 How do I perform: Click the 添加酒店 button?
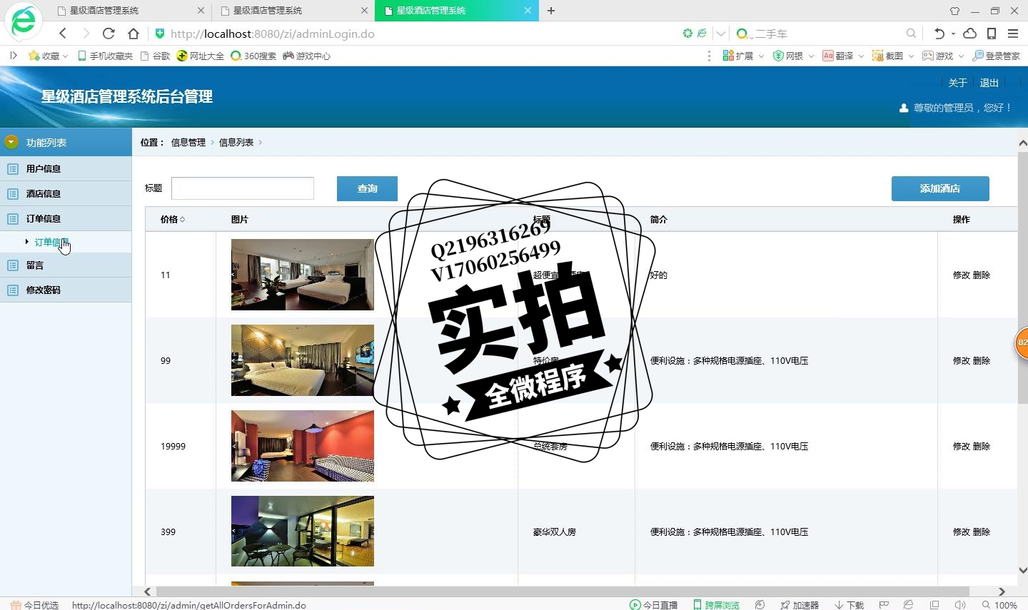pyautogui.click(x=940, y=188)
